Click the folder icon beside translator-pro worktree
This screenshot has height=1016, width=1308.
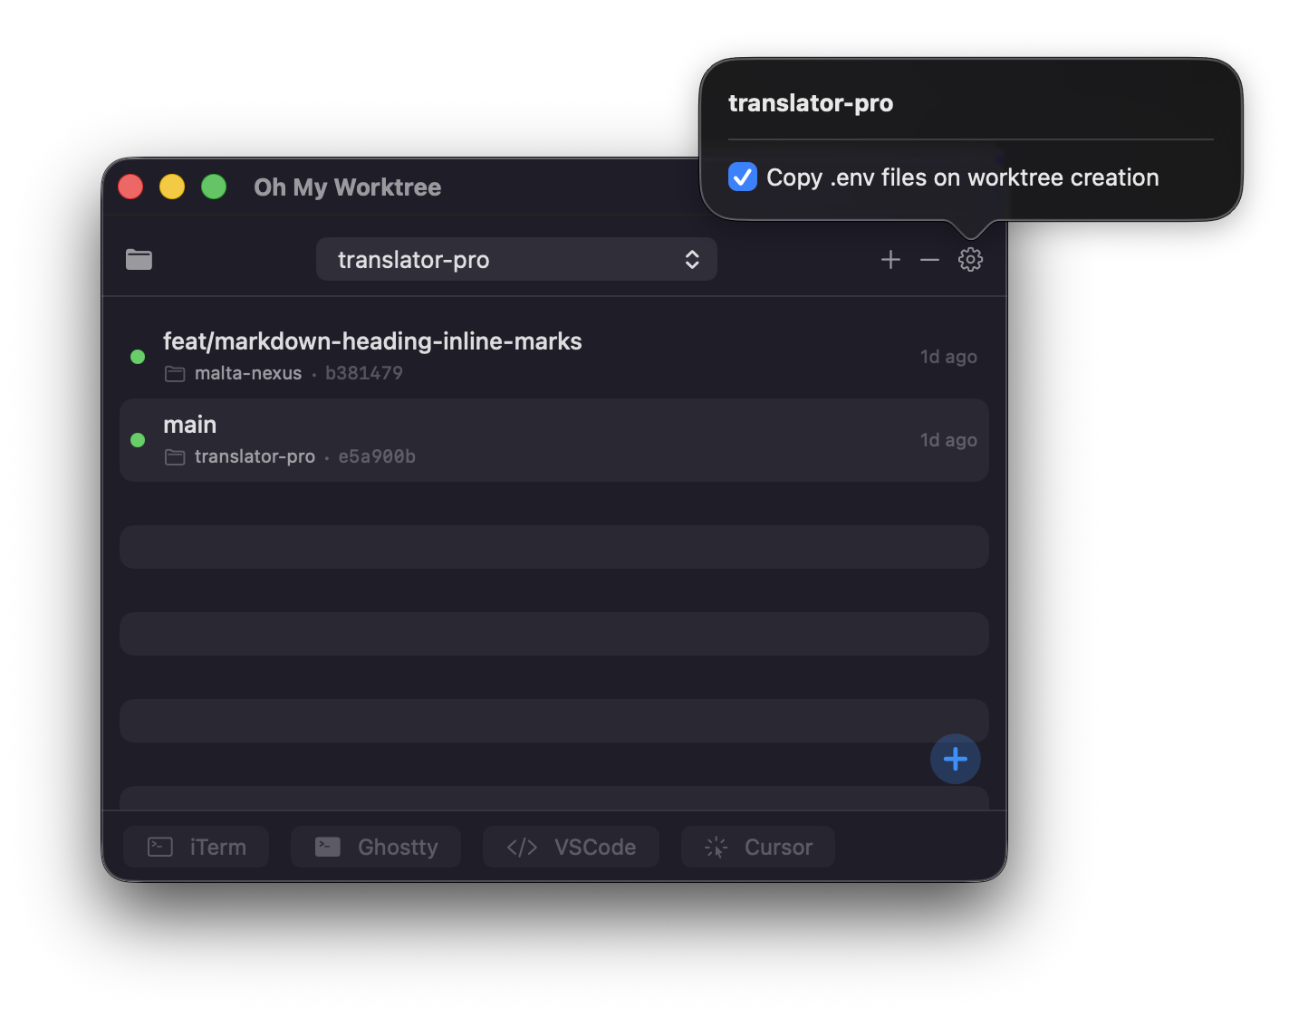[x=175, y=456]
